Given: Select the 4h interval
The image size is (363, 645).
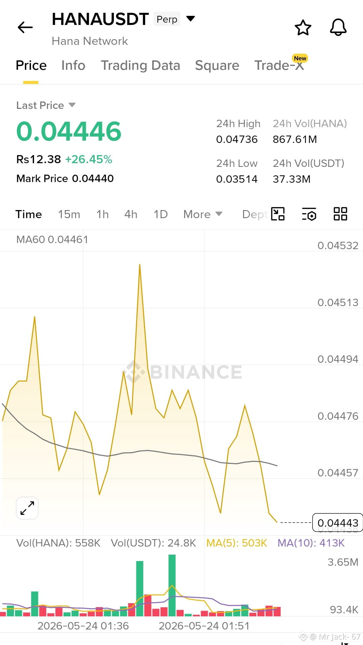Looking at the screenshot, I should 131,214.
